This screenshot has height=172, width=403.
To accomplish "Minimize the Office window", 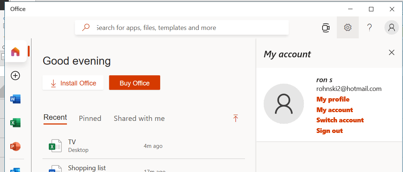I will (x=350, y=9).
